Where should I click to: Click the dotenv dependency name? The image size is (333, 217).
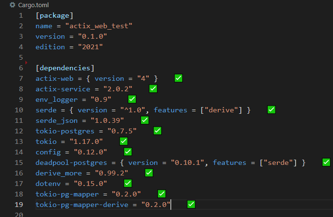[48, 184]
